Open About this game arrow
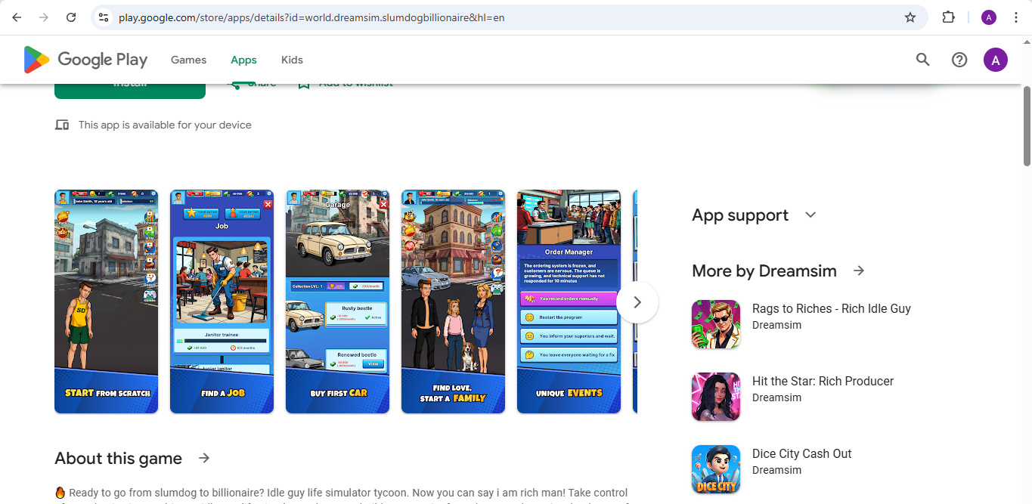 coord(204,458)
